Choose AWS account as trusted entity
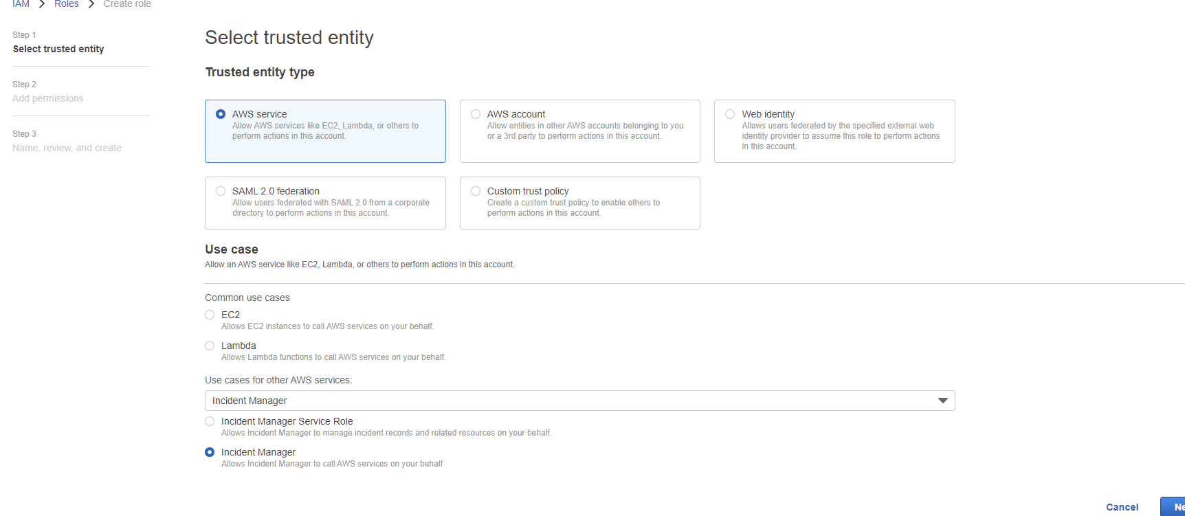The image size is (1185, 516). (x=476, y=114)
